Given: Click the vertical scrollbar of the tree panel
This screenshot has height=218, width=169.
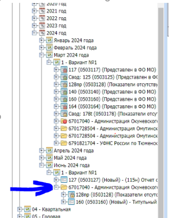Looking at the screenshot, I should pos(161,109).
